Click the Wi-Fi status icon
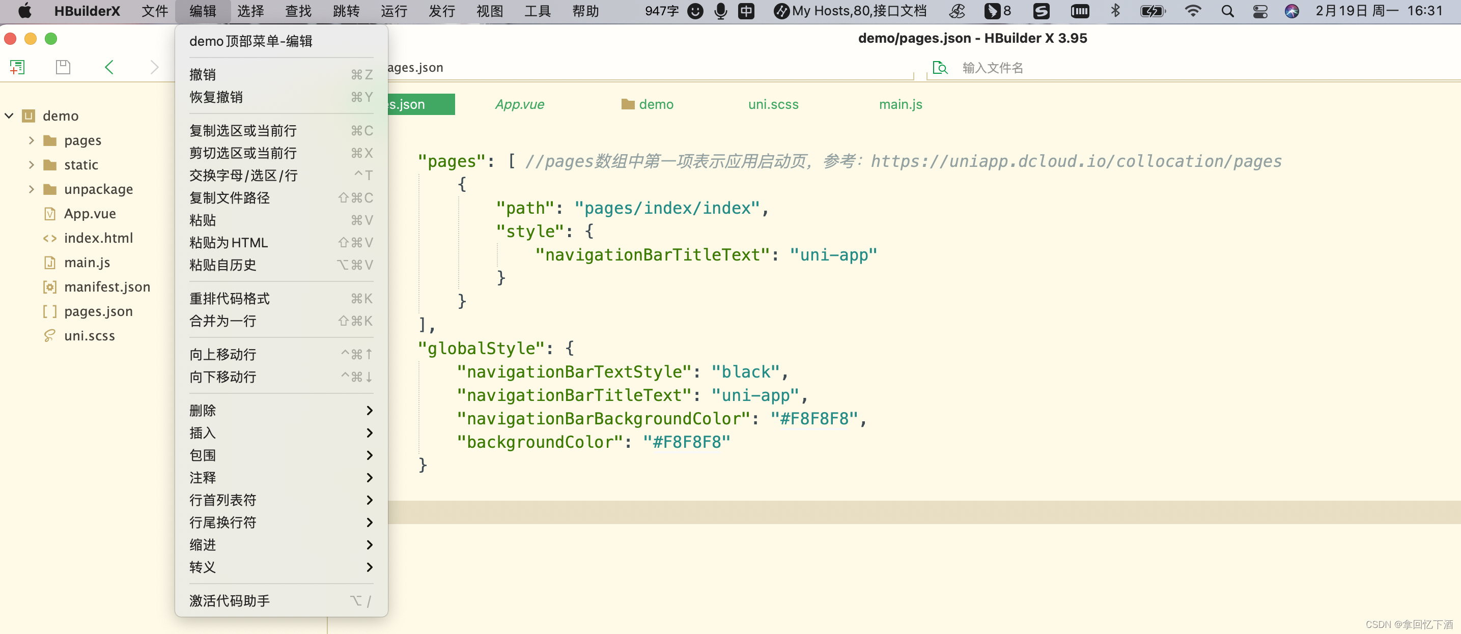This screenshot has width=1461, height=634. tap(1193, 11)
